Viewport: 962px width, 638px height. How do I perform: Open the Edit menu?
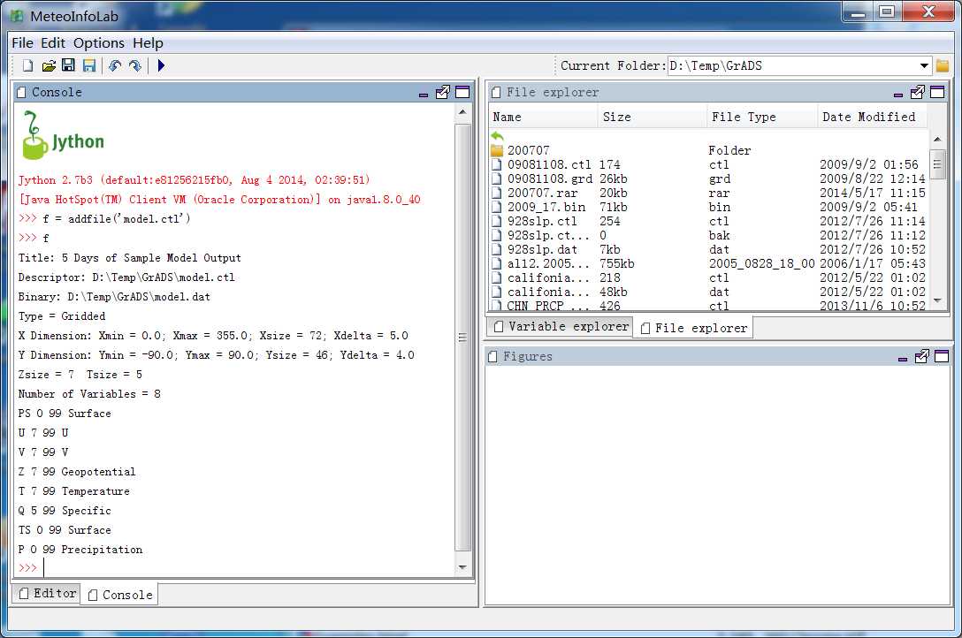tap(53, 42)
